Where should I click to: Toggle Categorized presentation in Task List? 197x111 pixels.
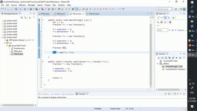165,18
